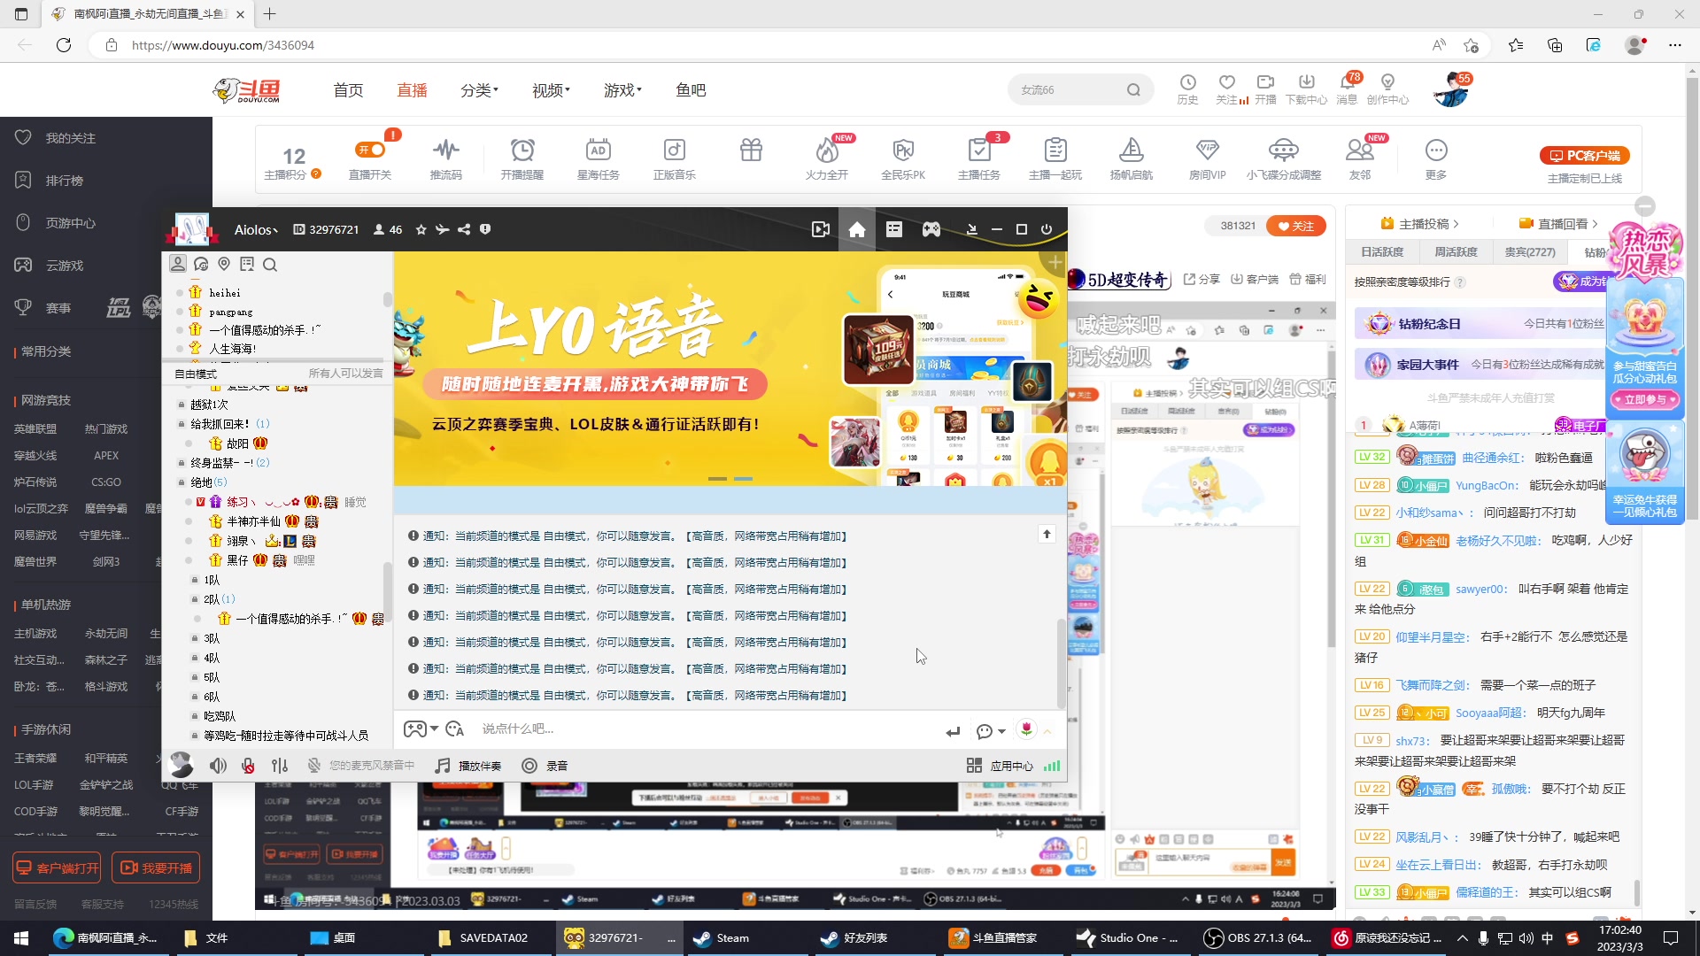Open 房间VIP diamond icon
Screen dimensions: 1700x956
click(x=1208, y=159)
